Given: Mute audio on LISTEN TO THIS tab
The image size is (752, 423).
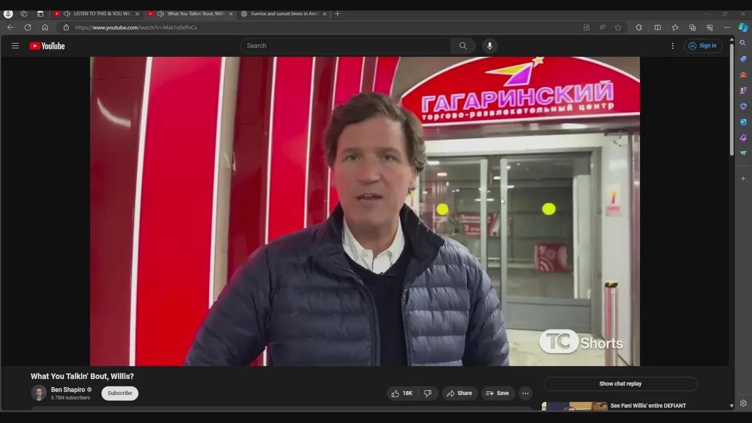Looking at the screenshot, I should pos(67,14).
